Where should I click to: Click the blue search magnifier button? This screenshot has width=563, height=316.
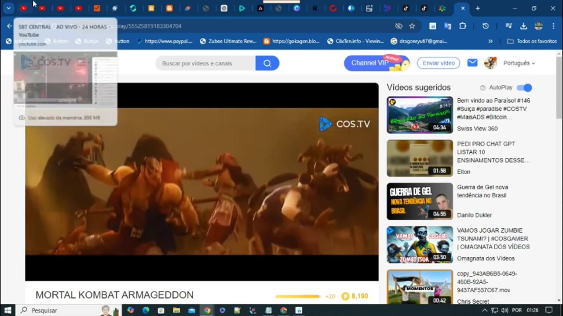[267, 63]
